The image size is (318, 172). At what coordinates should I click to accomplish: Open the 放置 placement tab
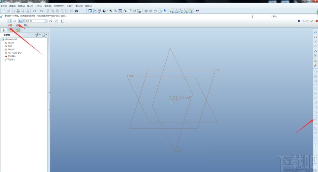pos(10,25)
